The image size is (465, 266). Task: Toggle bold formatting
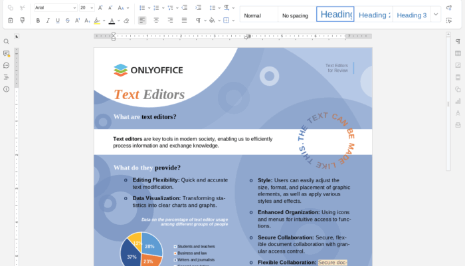(x=38, y=21)
